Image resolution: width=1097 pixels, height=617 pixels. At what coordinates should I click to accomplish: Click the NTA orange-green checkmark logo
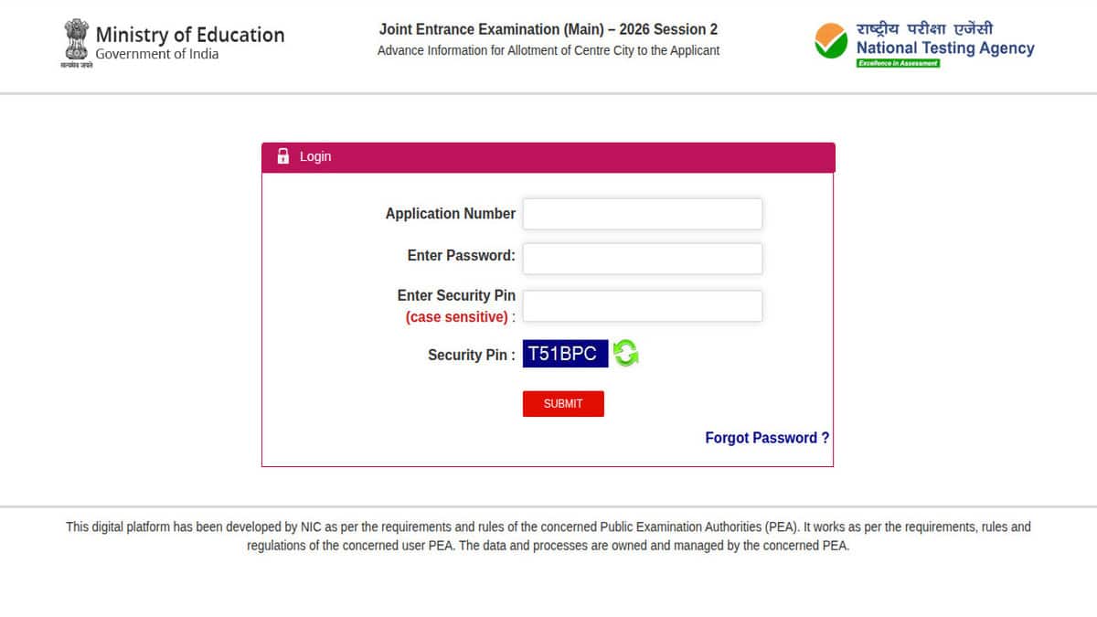point(831,42)
